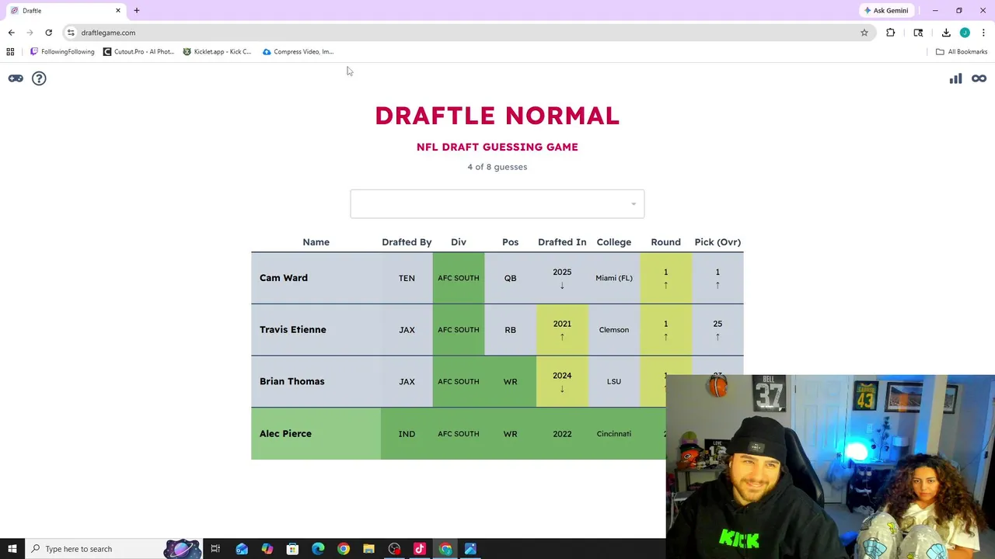Image resolution: width=995 pixels, height=559 pixels.
Task: Select the Alec Pierce name cell
Action: (316, 433)
